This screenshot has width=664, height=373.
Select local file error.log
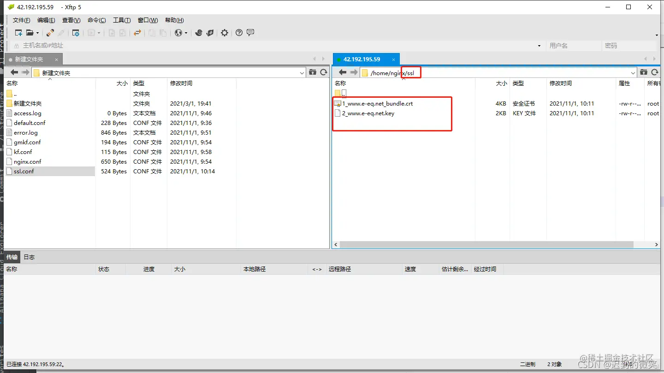(26, 132)
